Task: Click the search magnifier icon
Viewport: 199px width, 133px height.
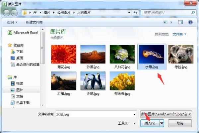Action: [x=193, y=13]
